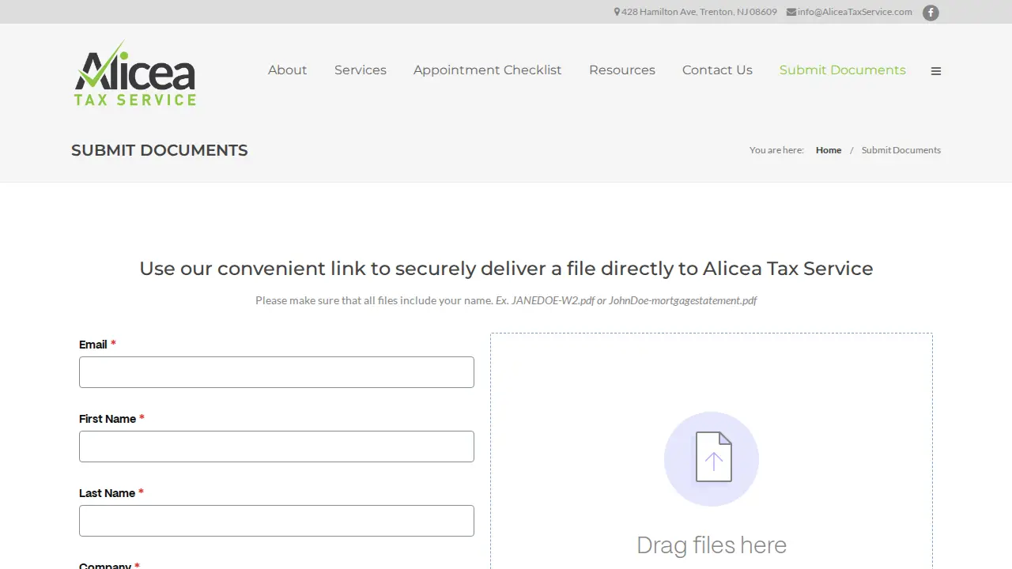The image size is (1012, 569).
Task: Click the 'You are here:' text
Action: click(x=776, y=150)
